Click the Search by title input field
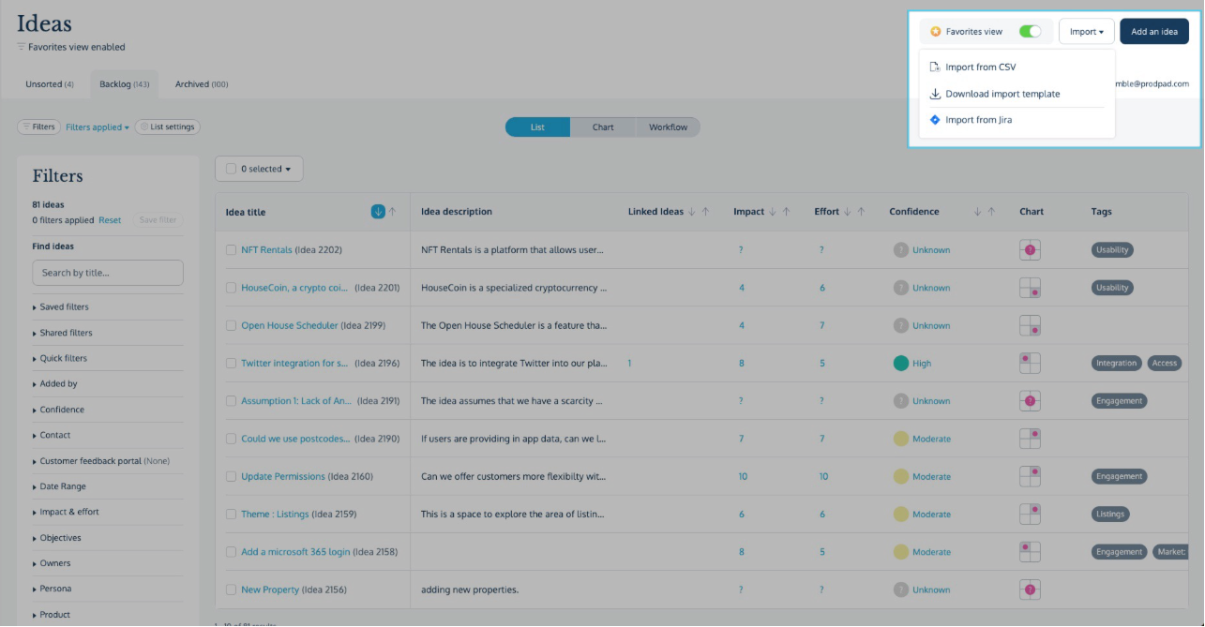The width and height of the screenshot is (1205, 627). pyautogui.click(x=108, y=273)
